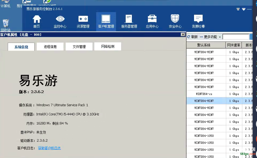This screenshot has height=158, width=257.
Task: Select the WIN7X64-cs row
Action: [x=220, y=94]
